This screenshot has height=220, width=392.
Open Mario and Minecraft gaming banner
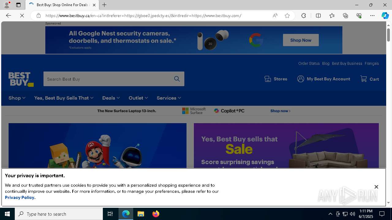tap(97, 146)
